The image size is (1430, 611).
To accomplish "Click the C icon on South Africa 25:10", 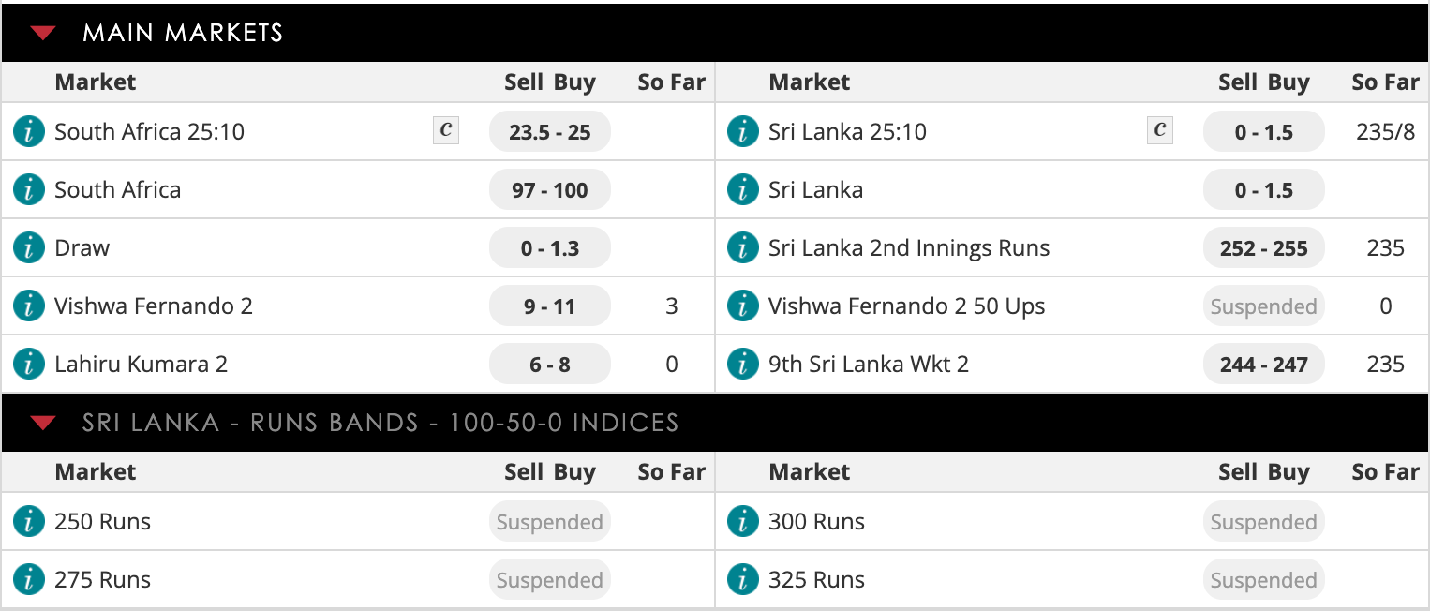I will click(446, 131).
